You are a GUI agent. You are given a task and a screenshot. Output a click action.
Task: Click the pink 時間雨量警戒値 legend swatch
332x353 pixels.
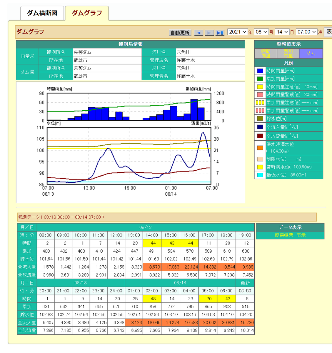(x=260, y=94)
